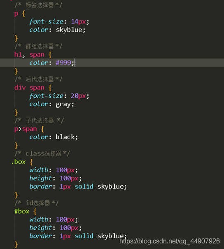
Task: Click the '.box {' class selector
Action: pyautogui.click(x=22, y=162)
